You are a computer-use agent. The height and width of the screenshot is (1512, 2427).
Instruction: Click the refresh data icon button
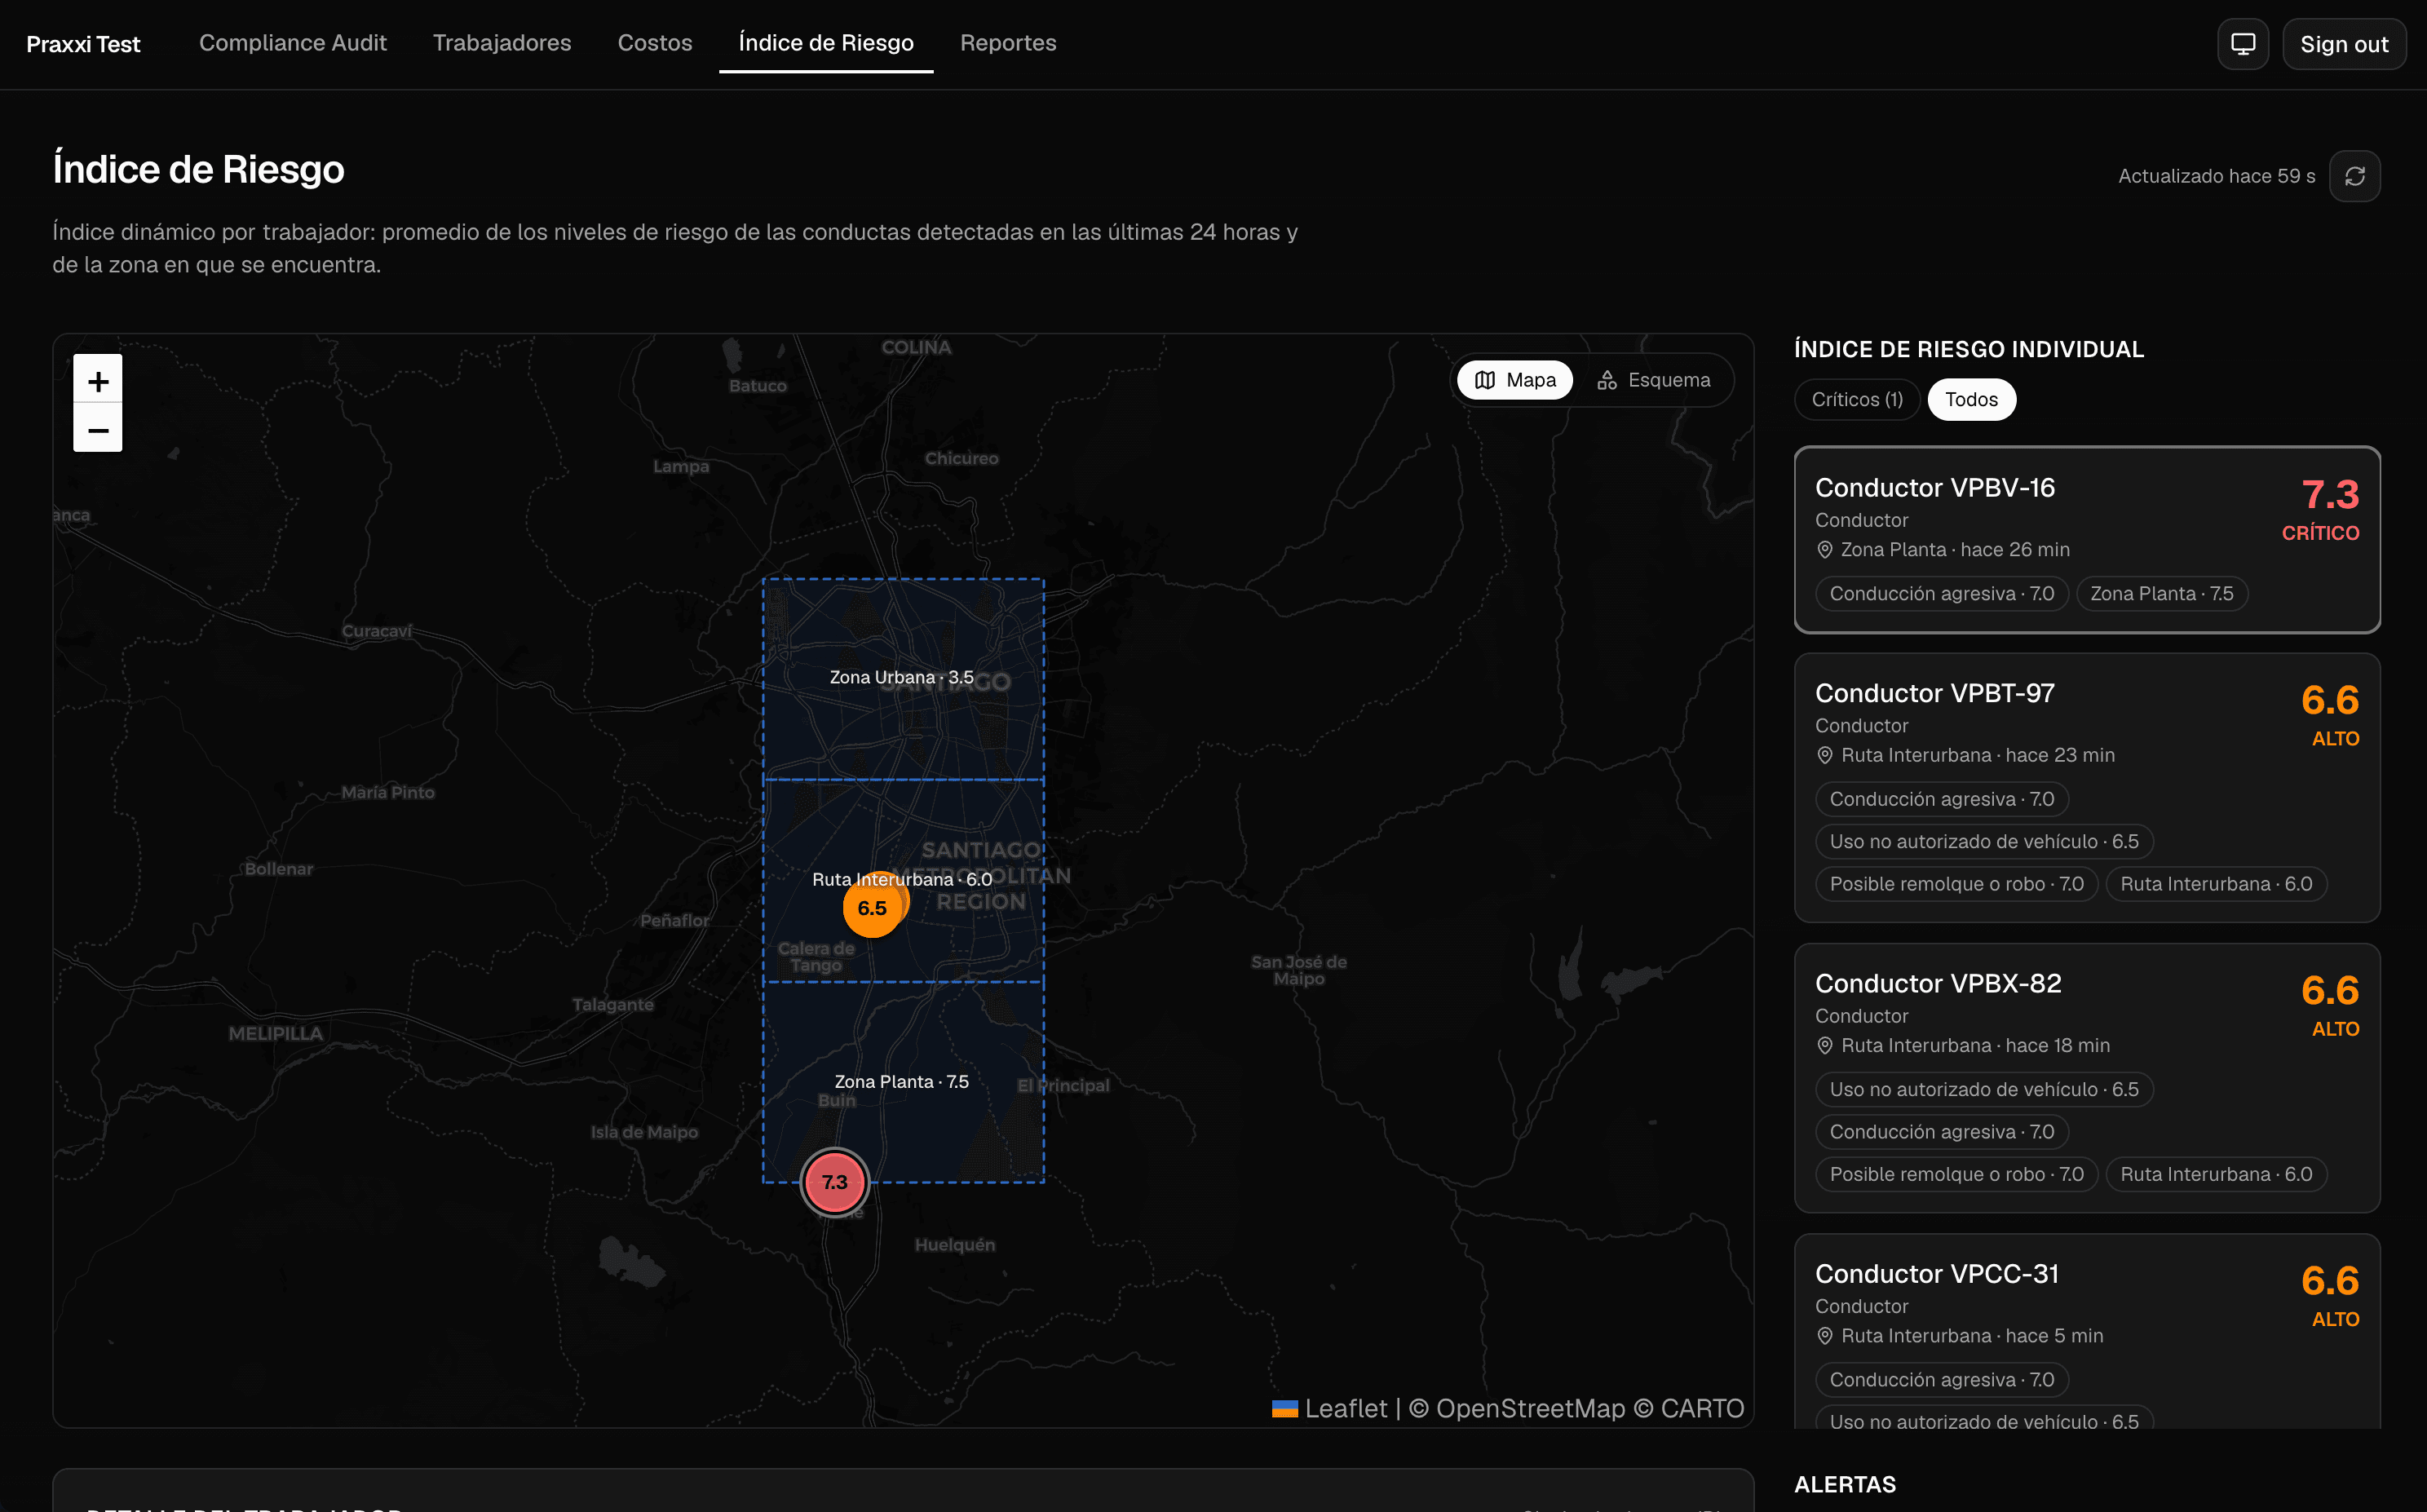(2355, 176)
